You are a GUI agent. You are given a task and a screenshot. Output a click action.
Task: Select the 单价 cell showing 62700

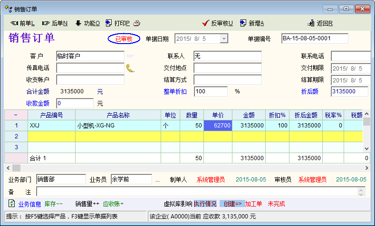click(x=218, y=126)
